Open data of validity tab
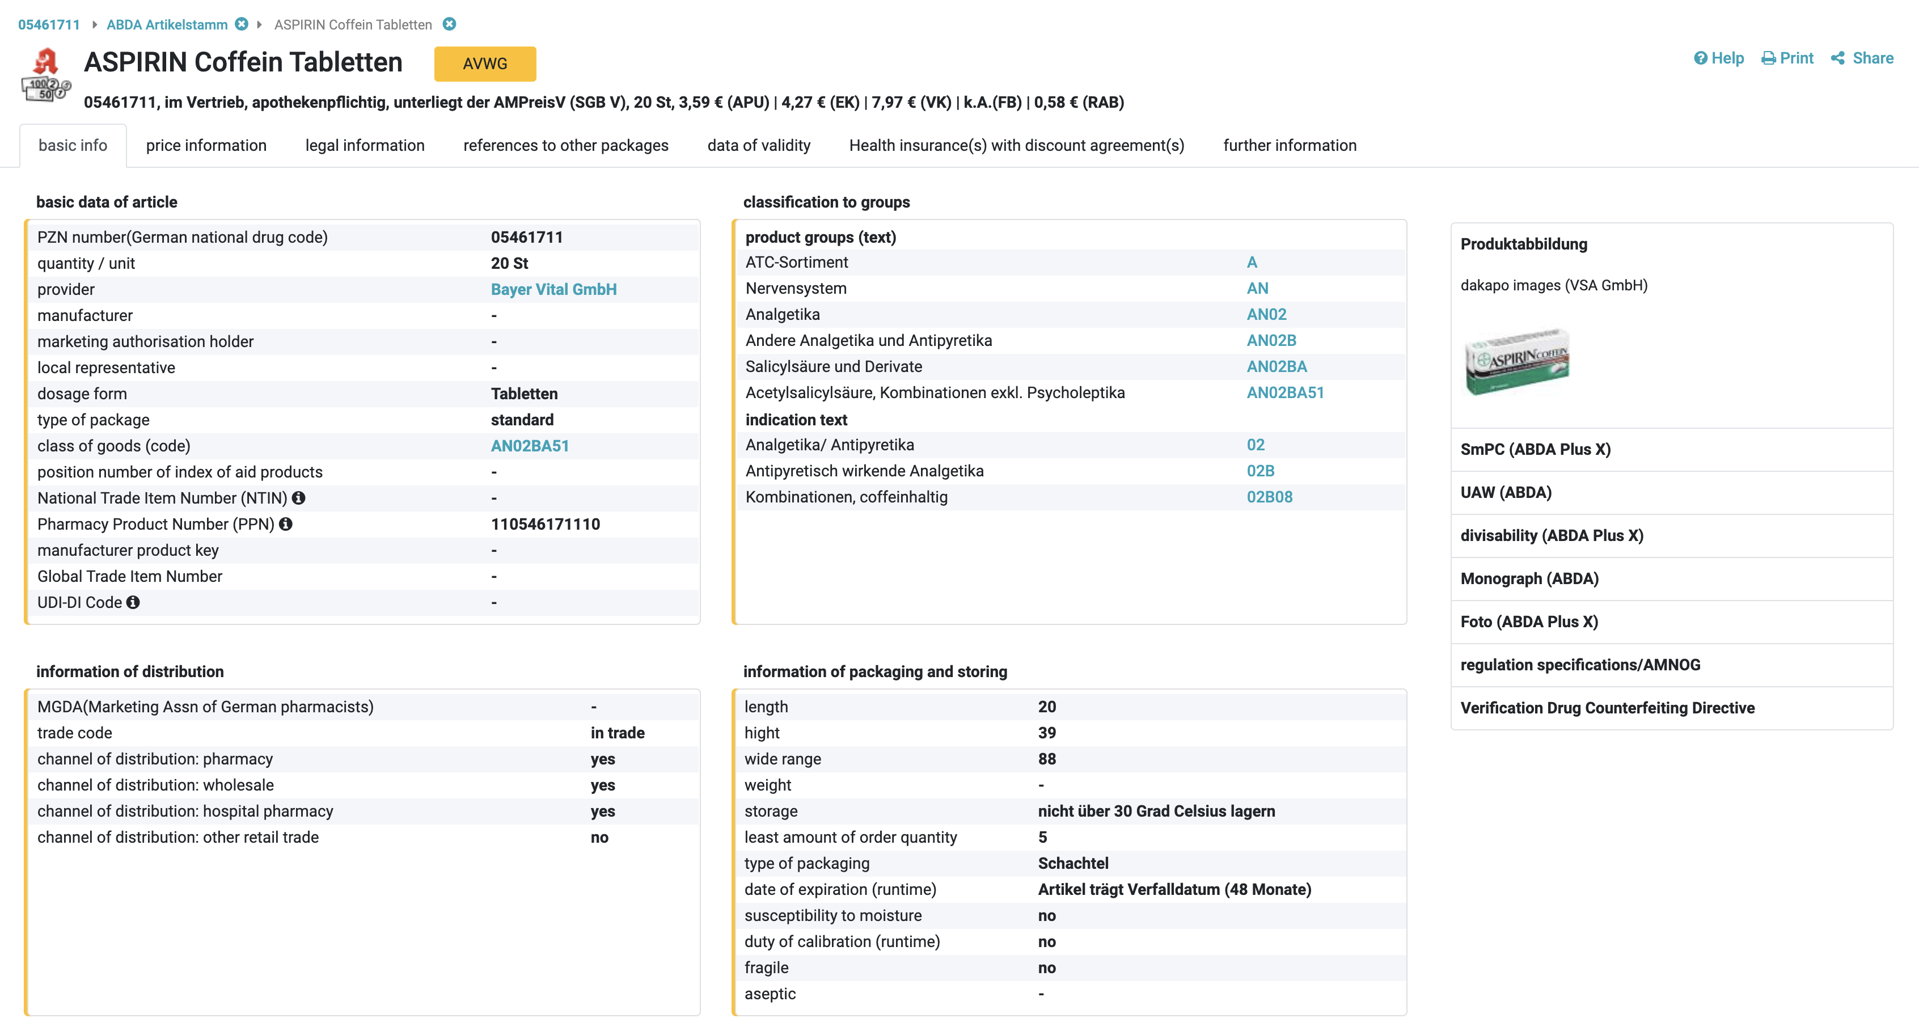1919x1031 pixels. tap(759, 145)
